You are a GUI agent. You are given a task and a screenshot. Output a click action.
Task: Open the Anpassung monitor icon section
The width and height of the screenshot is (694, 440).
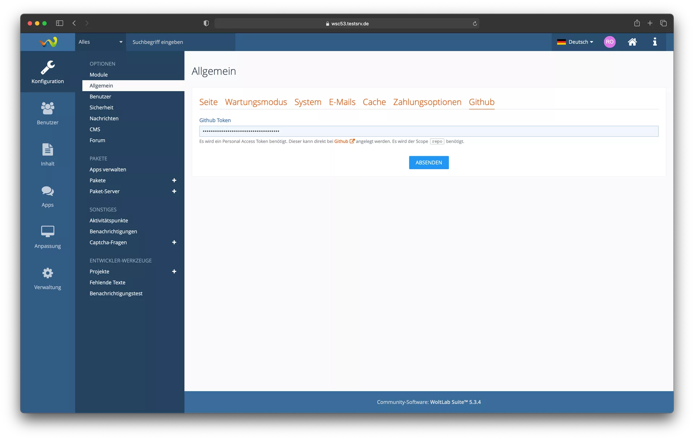(x=47, y=237)
